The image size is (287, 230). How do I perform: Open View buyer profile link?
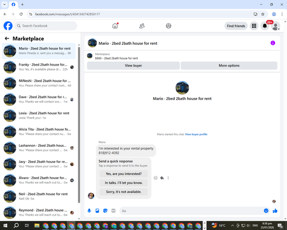click(196, 135)
